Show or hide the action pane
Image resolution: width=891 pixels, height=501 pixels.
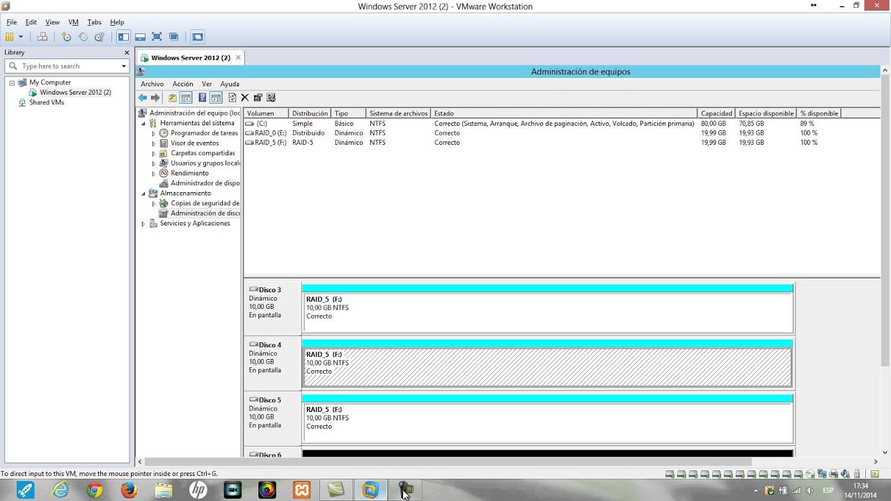216,98
